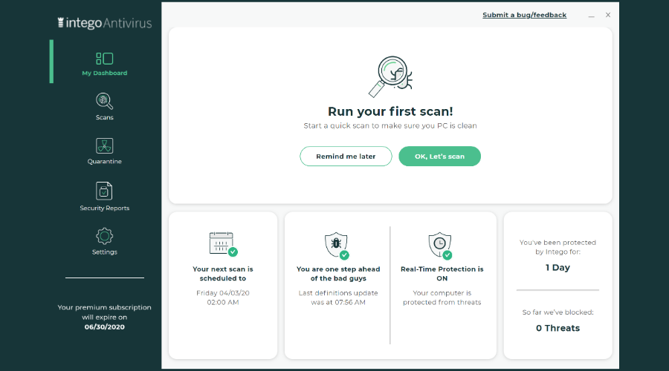Open the Settings gear icon

pos(105,236)
